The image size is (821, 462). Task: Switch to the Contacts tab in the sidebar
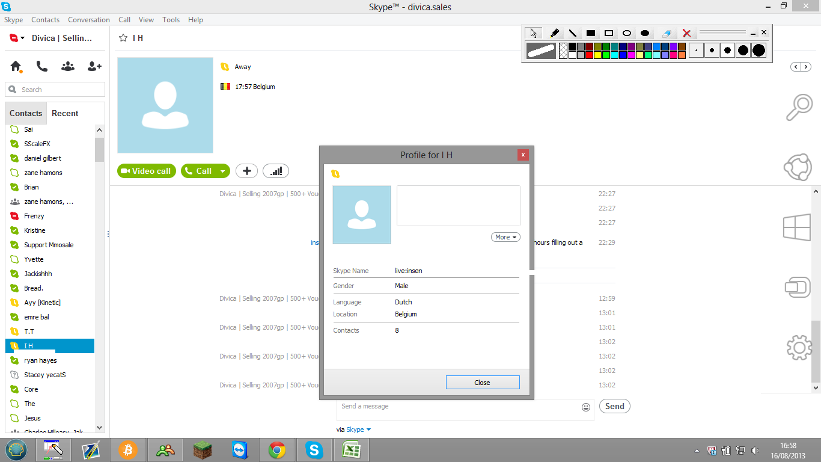(26, 113)
